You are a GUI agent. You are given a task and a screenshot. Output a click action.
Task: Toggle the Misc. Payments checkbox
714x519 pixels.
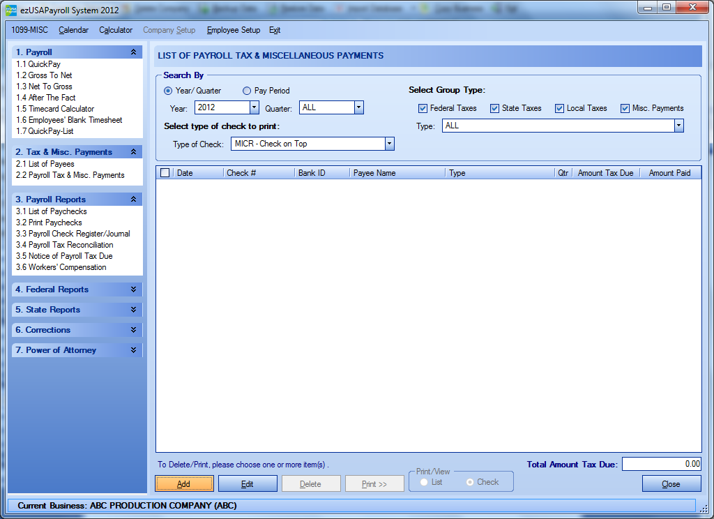tap(625, 109)
